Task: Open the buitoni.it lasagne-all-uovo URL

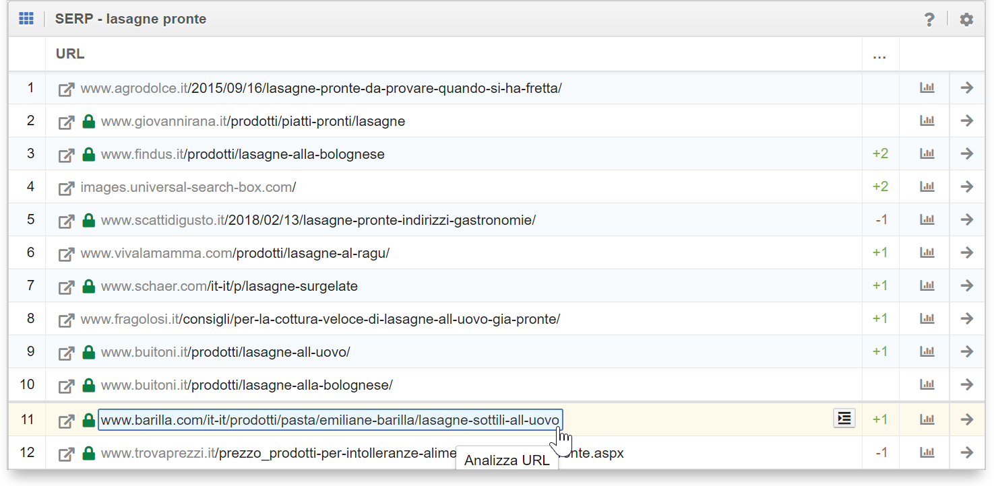Action: (226, 352)
